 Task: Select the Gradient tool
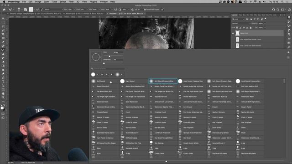coord(3,66)
